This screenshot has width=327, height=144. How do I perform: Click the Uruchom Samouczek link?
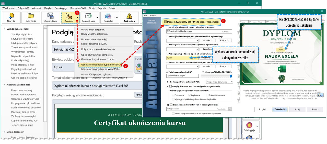tap(151, 21)
